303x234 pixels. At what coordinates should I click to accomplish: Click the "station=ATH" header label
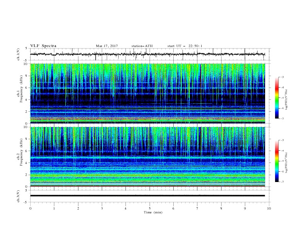(142, 46)
